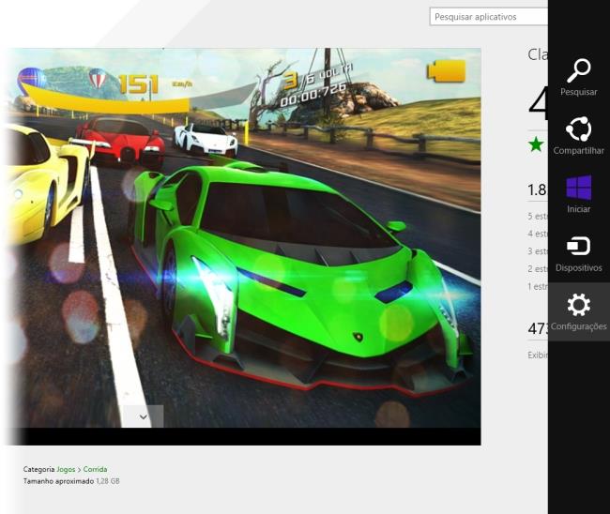This screenshot has width=610, height=514.
Task: Open the Dispositivos devices charm
Action: point(578,253)
